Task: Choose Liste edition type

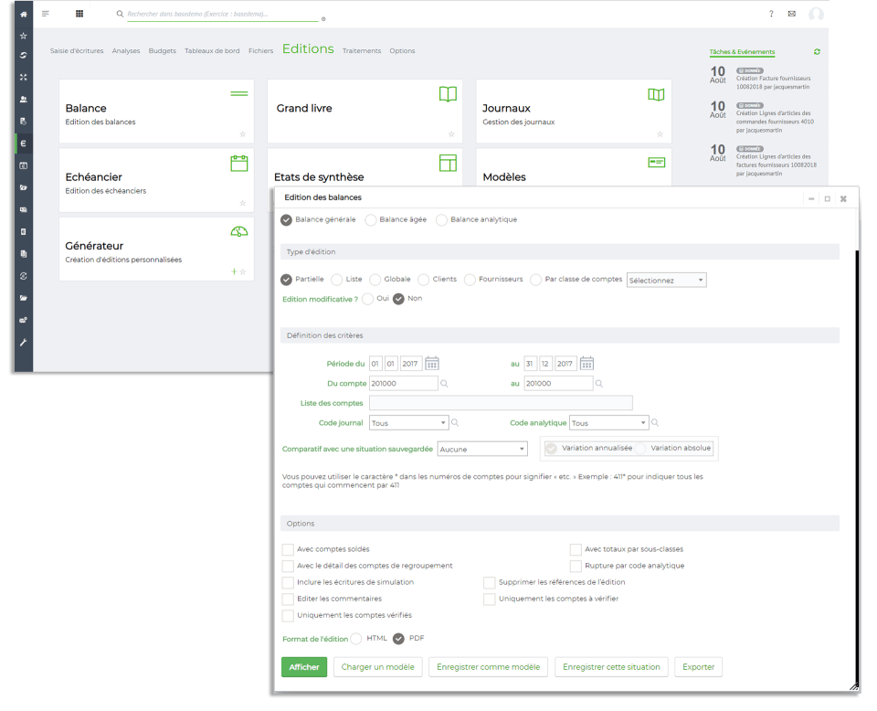Action: pos(337,279)
